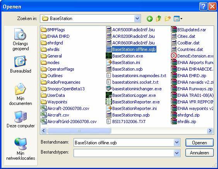Click the Openen button
218x169 pixels.
[x=199, y=142]
